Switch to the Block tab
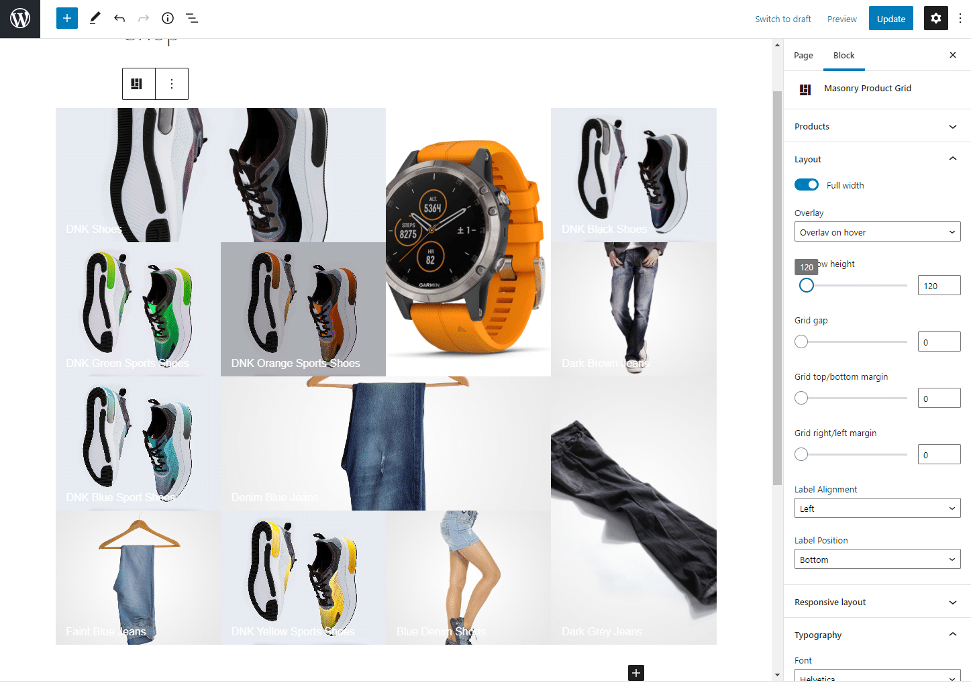 pyautogui.click(x=844, y=56)
